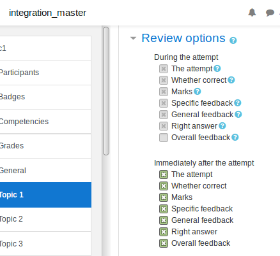Show help for Right answer option

222,126
